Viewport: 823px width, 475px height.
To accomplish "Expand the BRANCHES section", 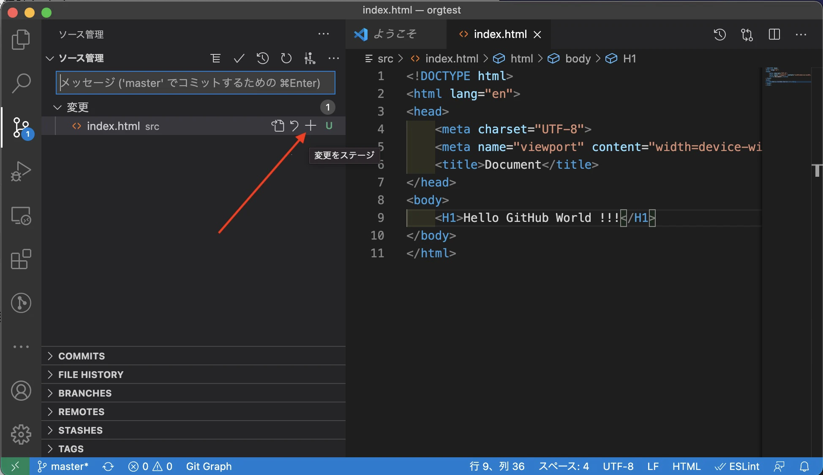I will tap(193, 393).
